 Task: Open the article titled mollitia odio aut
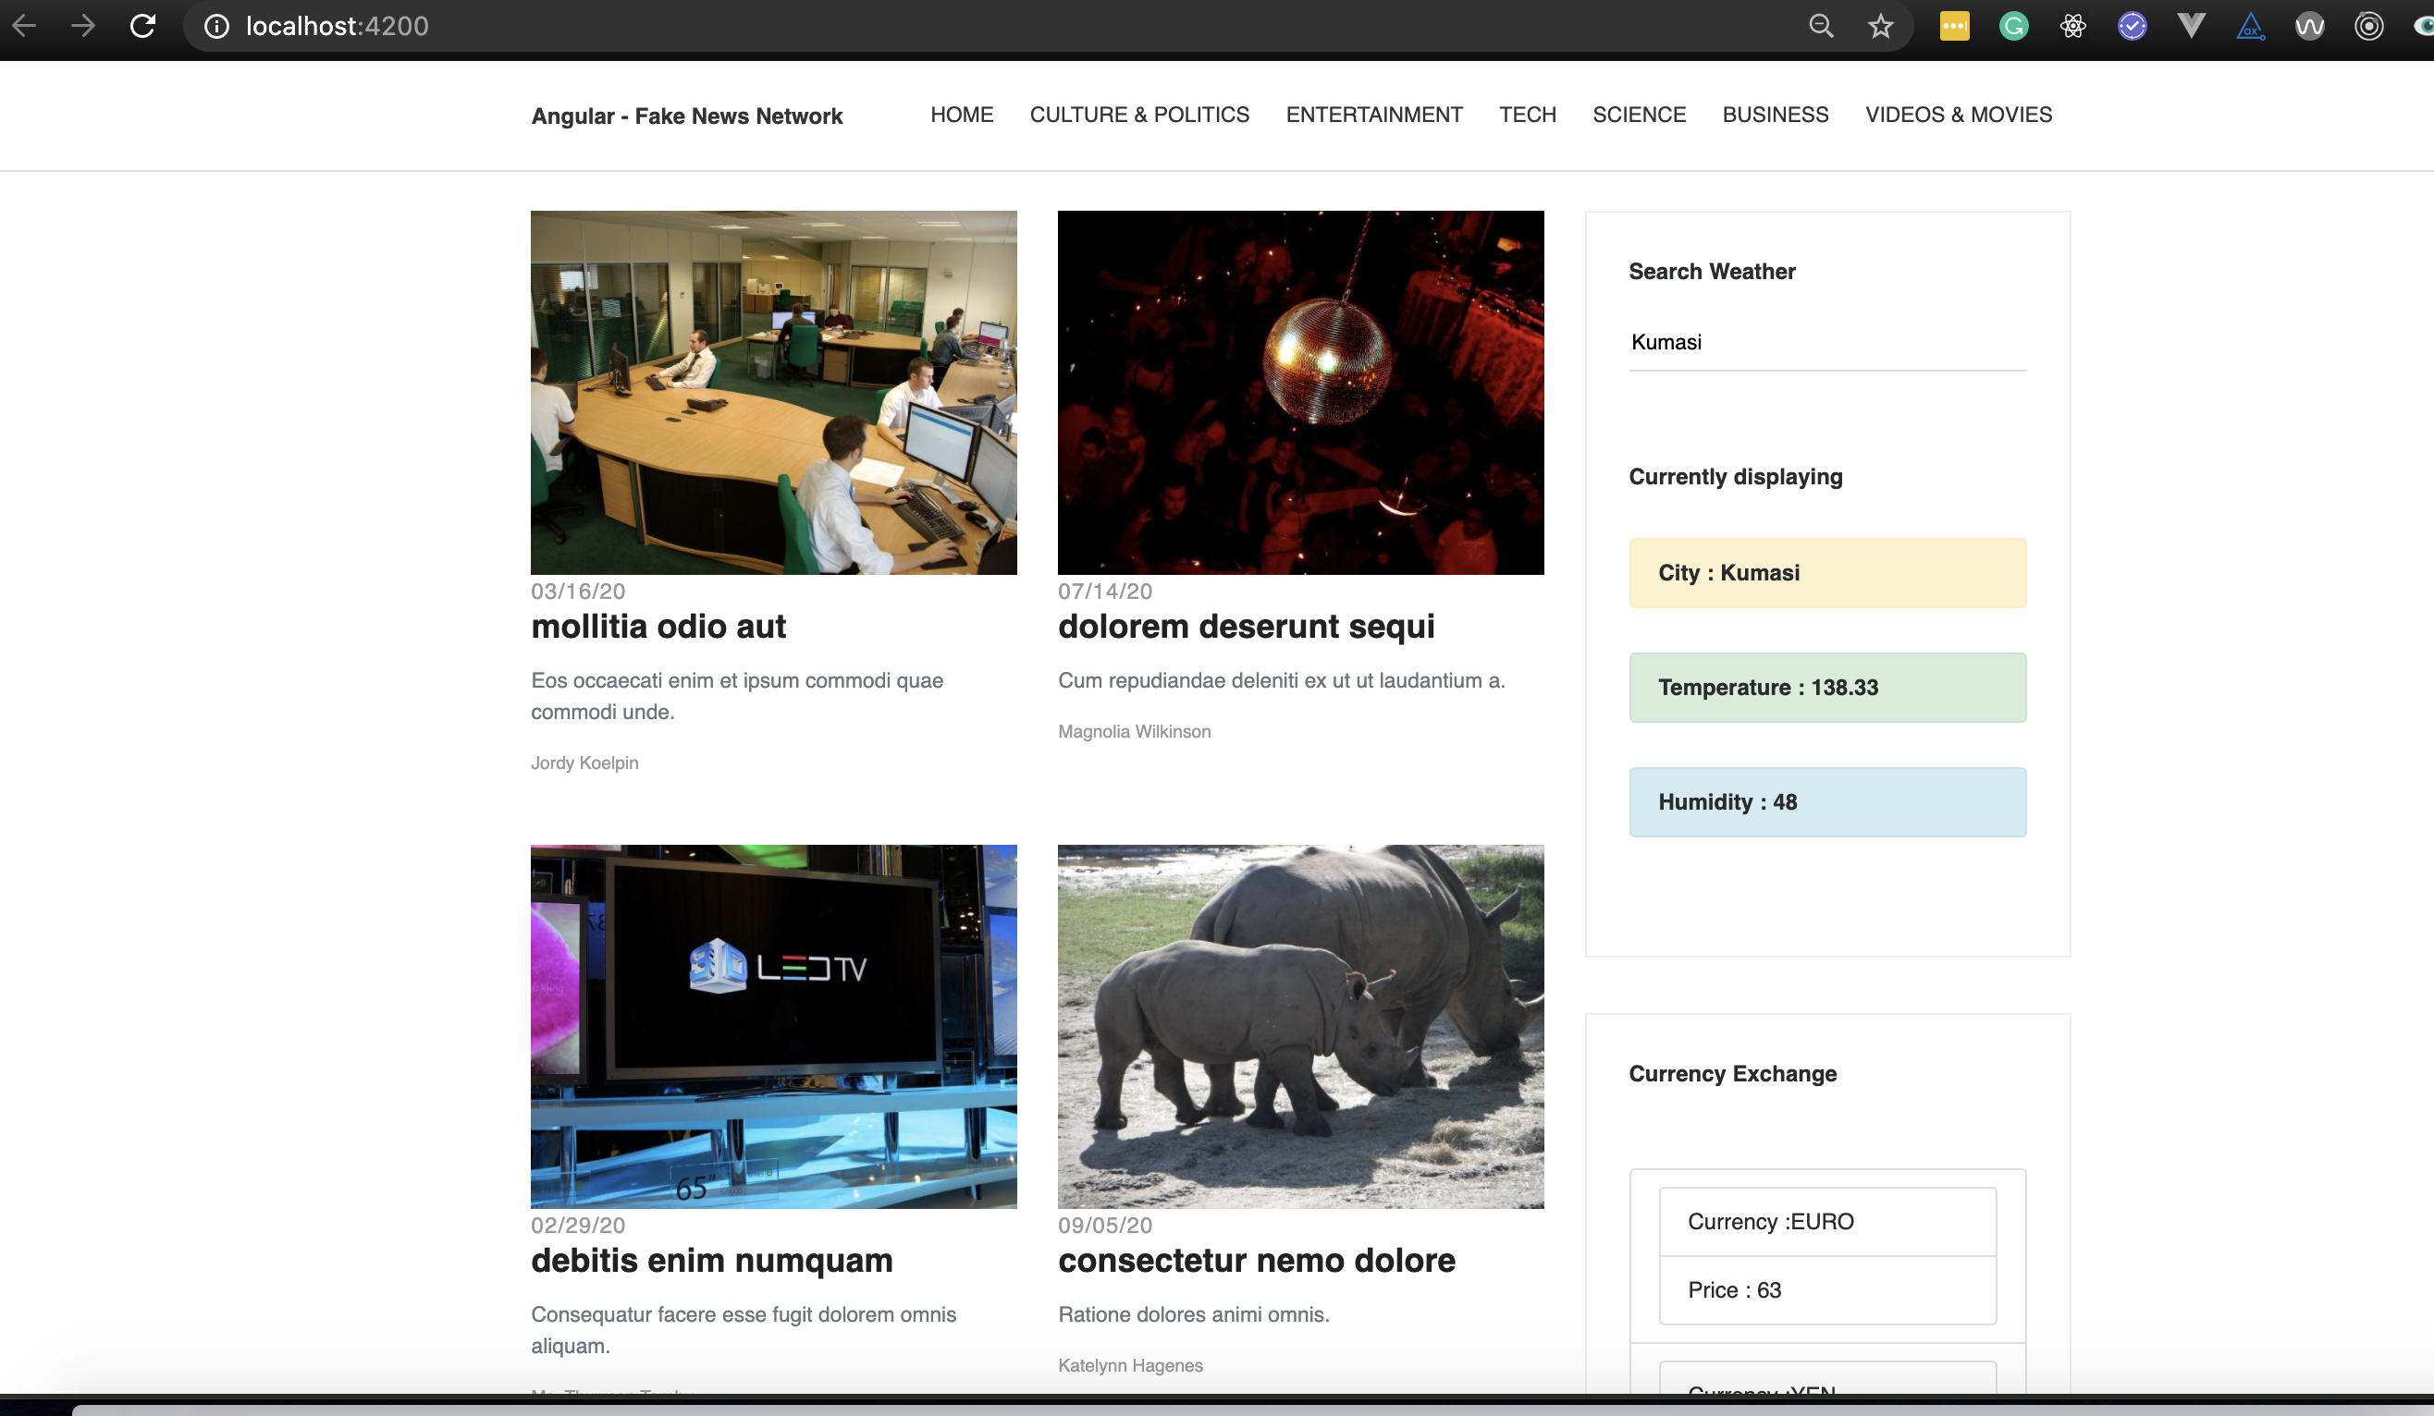[658, 627]
